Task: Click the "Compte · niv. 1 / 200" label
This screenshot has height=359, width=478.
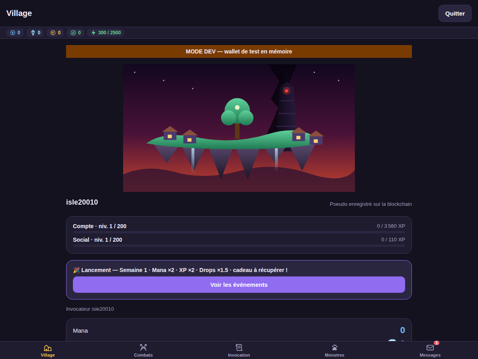Action: [x=100, y=226]
